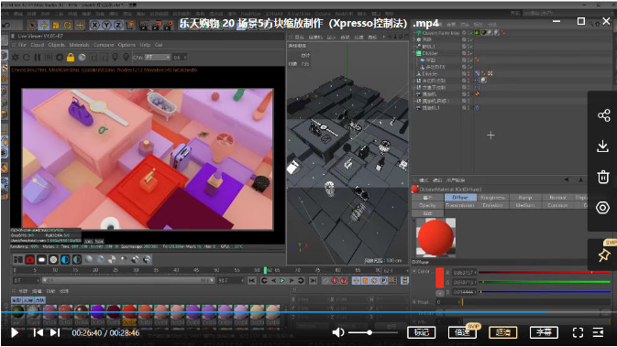Viewport: 617px width, 347px height.
Task: Click the C4D timeline play forward button
Action: pyautogui.click(x=282, y=280)
